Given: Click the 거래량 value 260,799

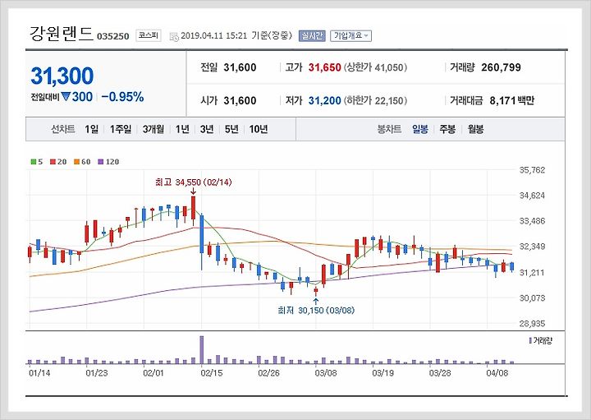Looking at the screenshot, I should click(501, 67).
